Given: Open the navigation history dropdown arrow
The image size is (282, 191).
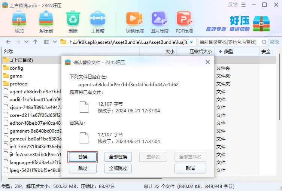Looking at the screenshot, I should point(26,42).
